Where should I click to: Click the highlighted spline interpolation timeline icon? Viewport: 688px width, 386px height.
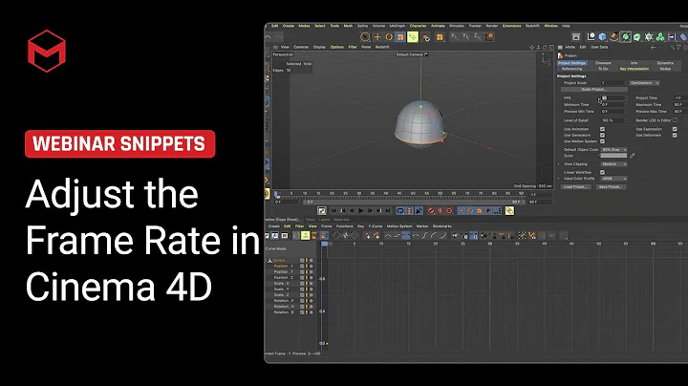(x=406, y=236)
